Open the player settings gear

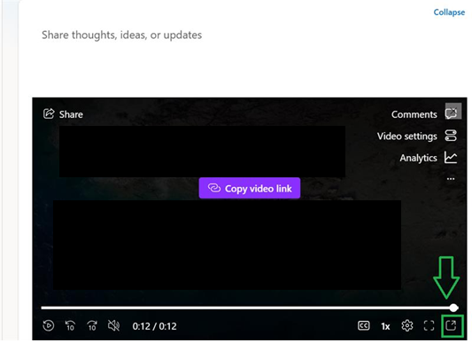pos(407,325)
